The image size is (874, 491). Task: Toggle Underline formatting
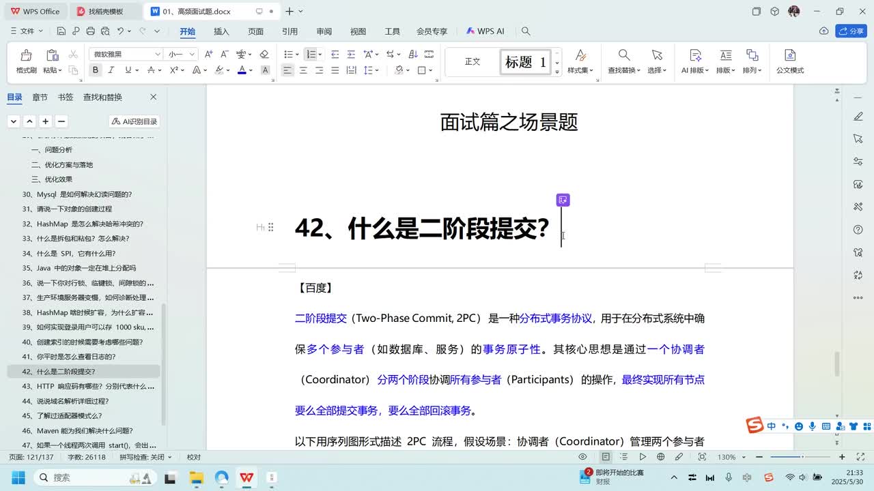point(128,70)
